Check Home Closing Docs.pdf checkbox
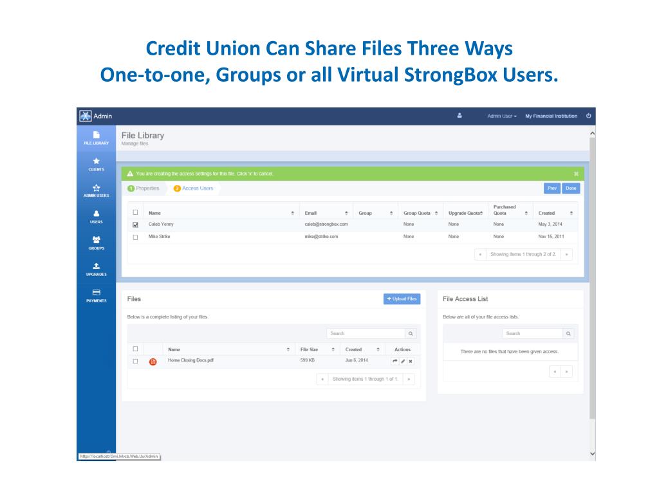 135,361
